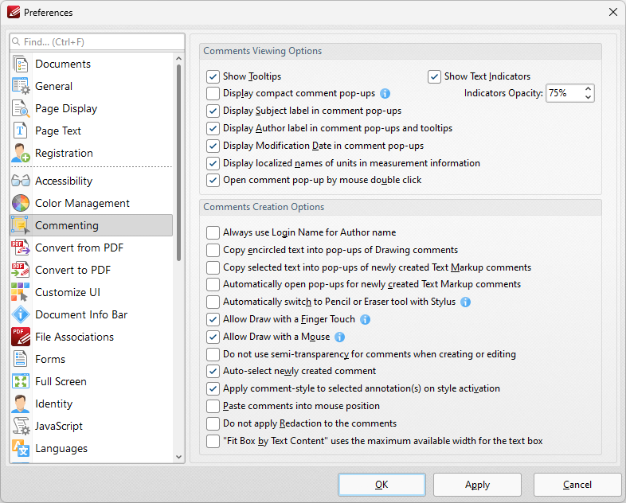This screenshot has width=626, height=503.
Task: Confirm settings with the OK button
Action: [x=381, y=485]
